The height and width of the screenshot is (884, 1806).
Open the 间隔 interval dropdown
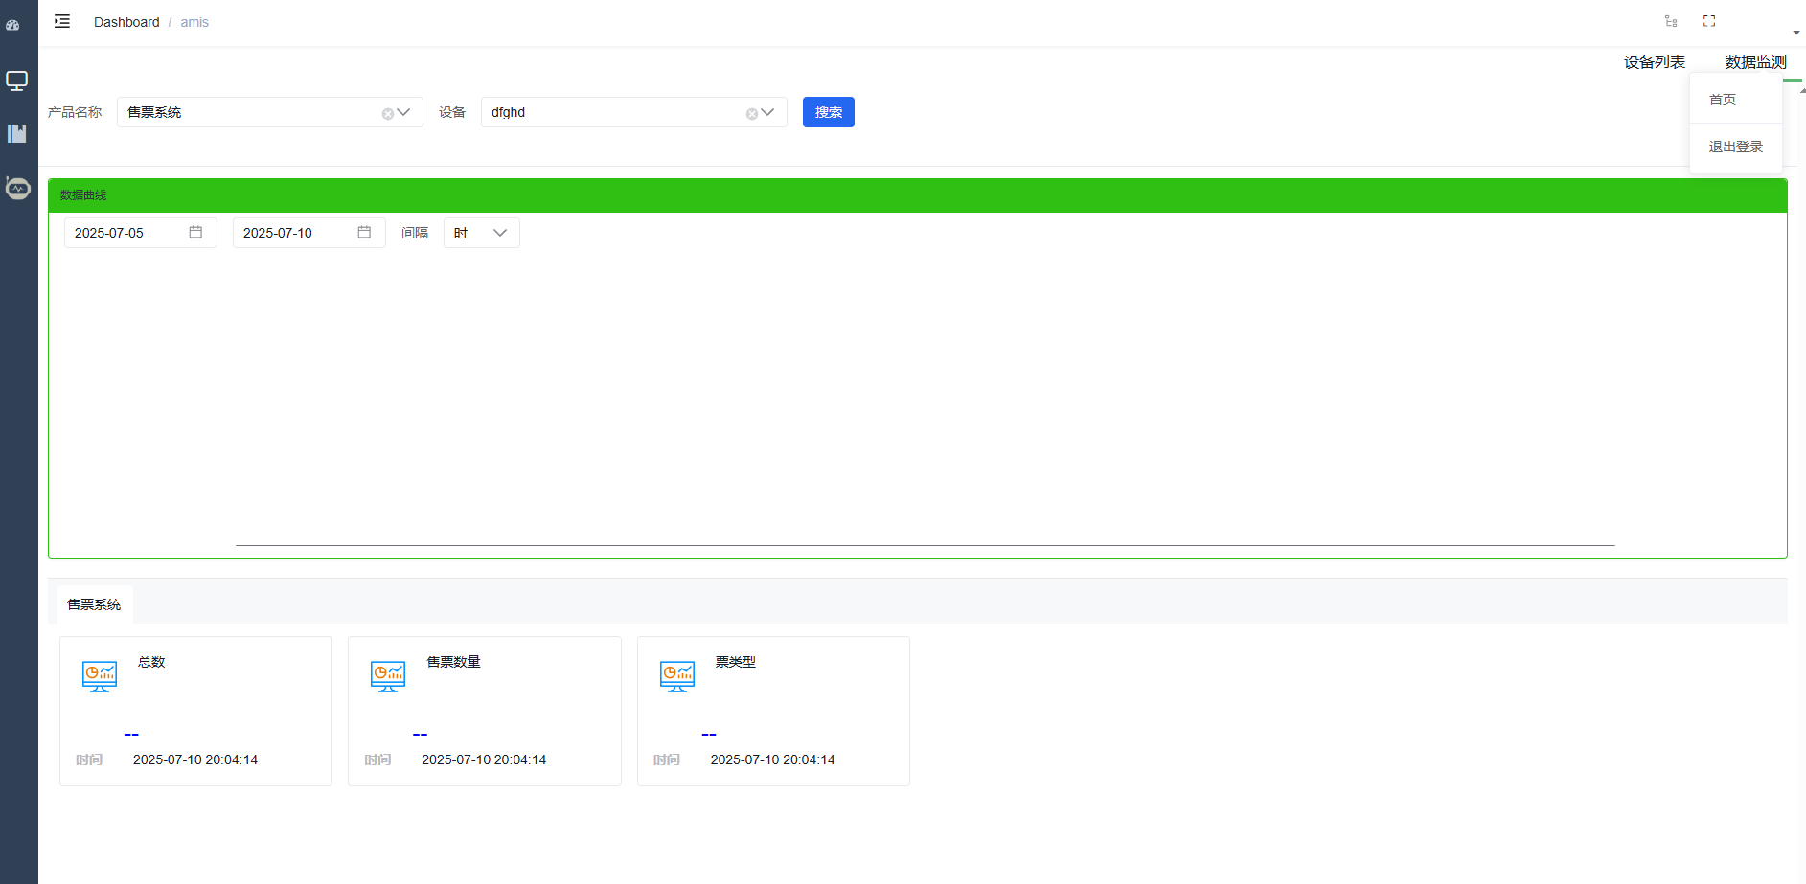[482, 233]
